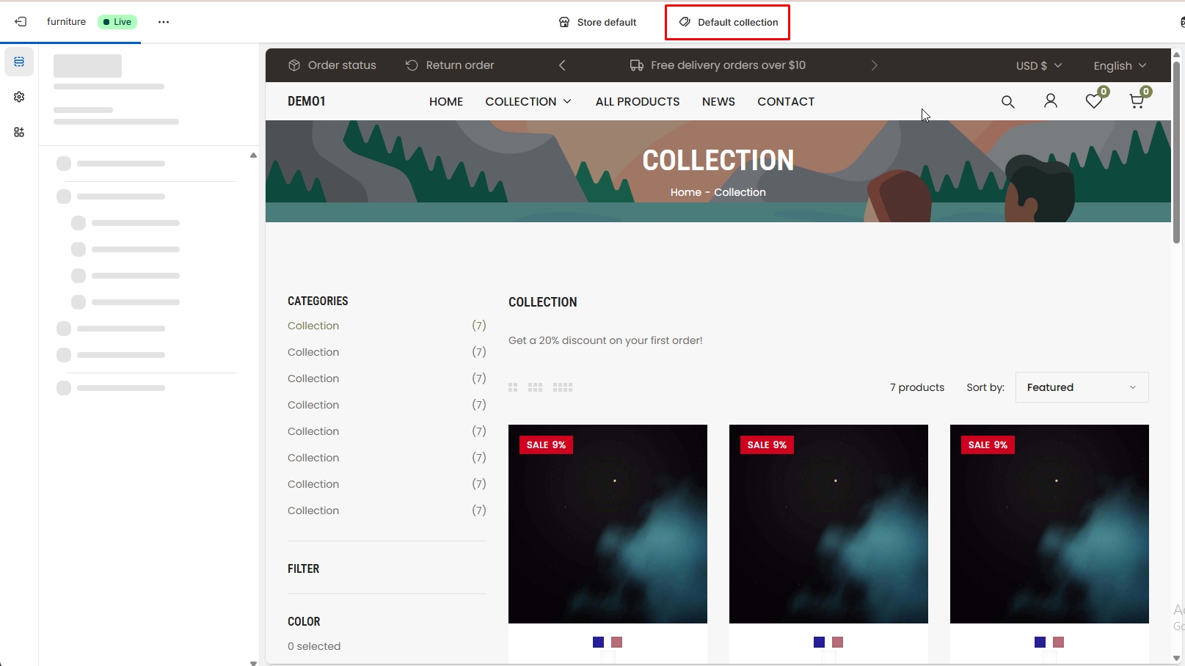The height and width of the screenshot is (666, 1185).
Task: Open the Featured sort dropdown
Action: (x=1082, y=387)
